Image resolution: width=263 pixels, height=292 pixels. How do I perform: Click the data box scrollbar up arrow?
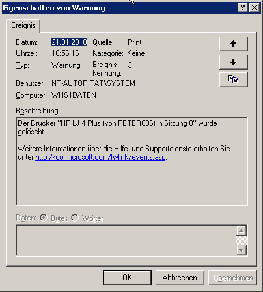click(x=242, y=231)
